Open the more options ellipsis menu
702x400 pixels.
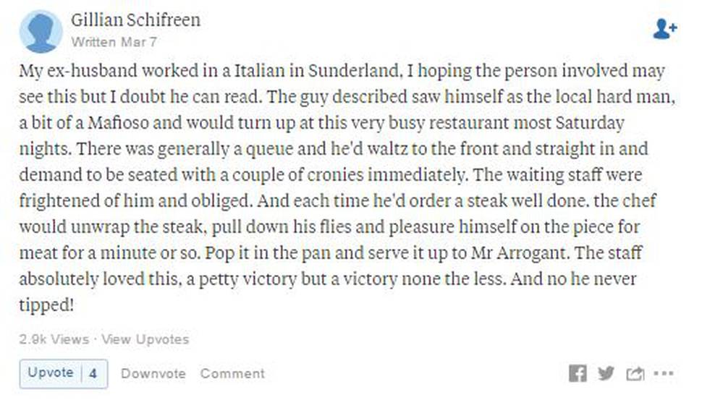(x=664, y=373)
